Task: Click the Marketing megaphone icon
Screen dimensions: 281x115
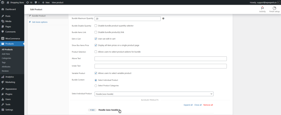Action: 3,82
